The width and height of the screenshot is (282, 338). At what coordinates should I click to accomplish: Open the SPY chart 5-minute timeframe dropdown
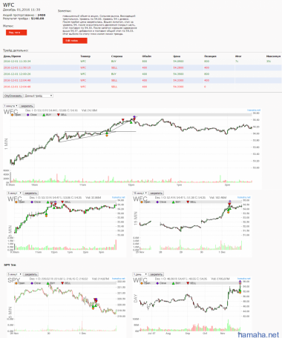point(15,274)
